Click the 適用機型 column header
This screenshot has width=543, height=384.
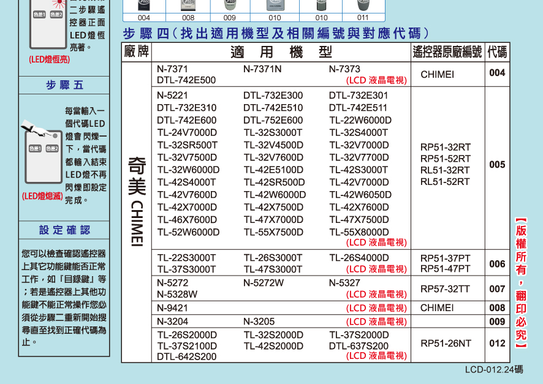(x=281, y=52)
